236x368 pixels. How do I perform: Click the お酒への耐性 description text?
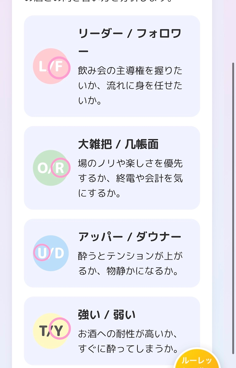[x=128, y=342]
